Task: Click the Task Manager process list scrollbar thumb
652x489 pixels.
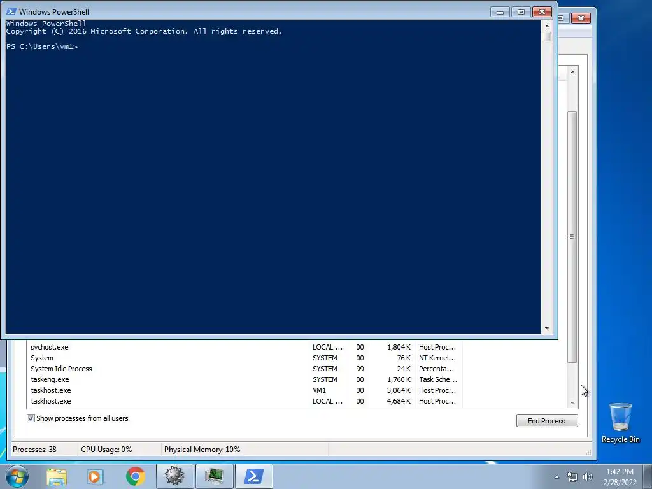Action: point(572,237)
